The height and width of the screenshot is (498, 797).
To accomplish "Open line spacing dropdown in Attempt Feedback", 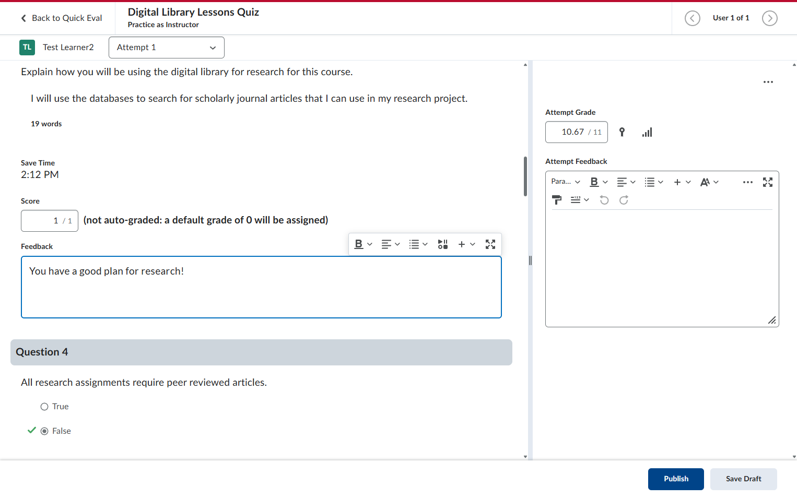I will click(580, 200).
